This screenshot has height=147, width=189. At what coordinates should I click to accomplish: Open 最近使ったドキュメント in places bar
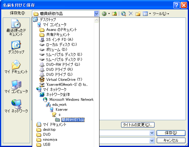pyautogui.click(x=16, y=27)
